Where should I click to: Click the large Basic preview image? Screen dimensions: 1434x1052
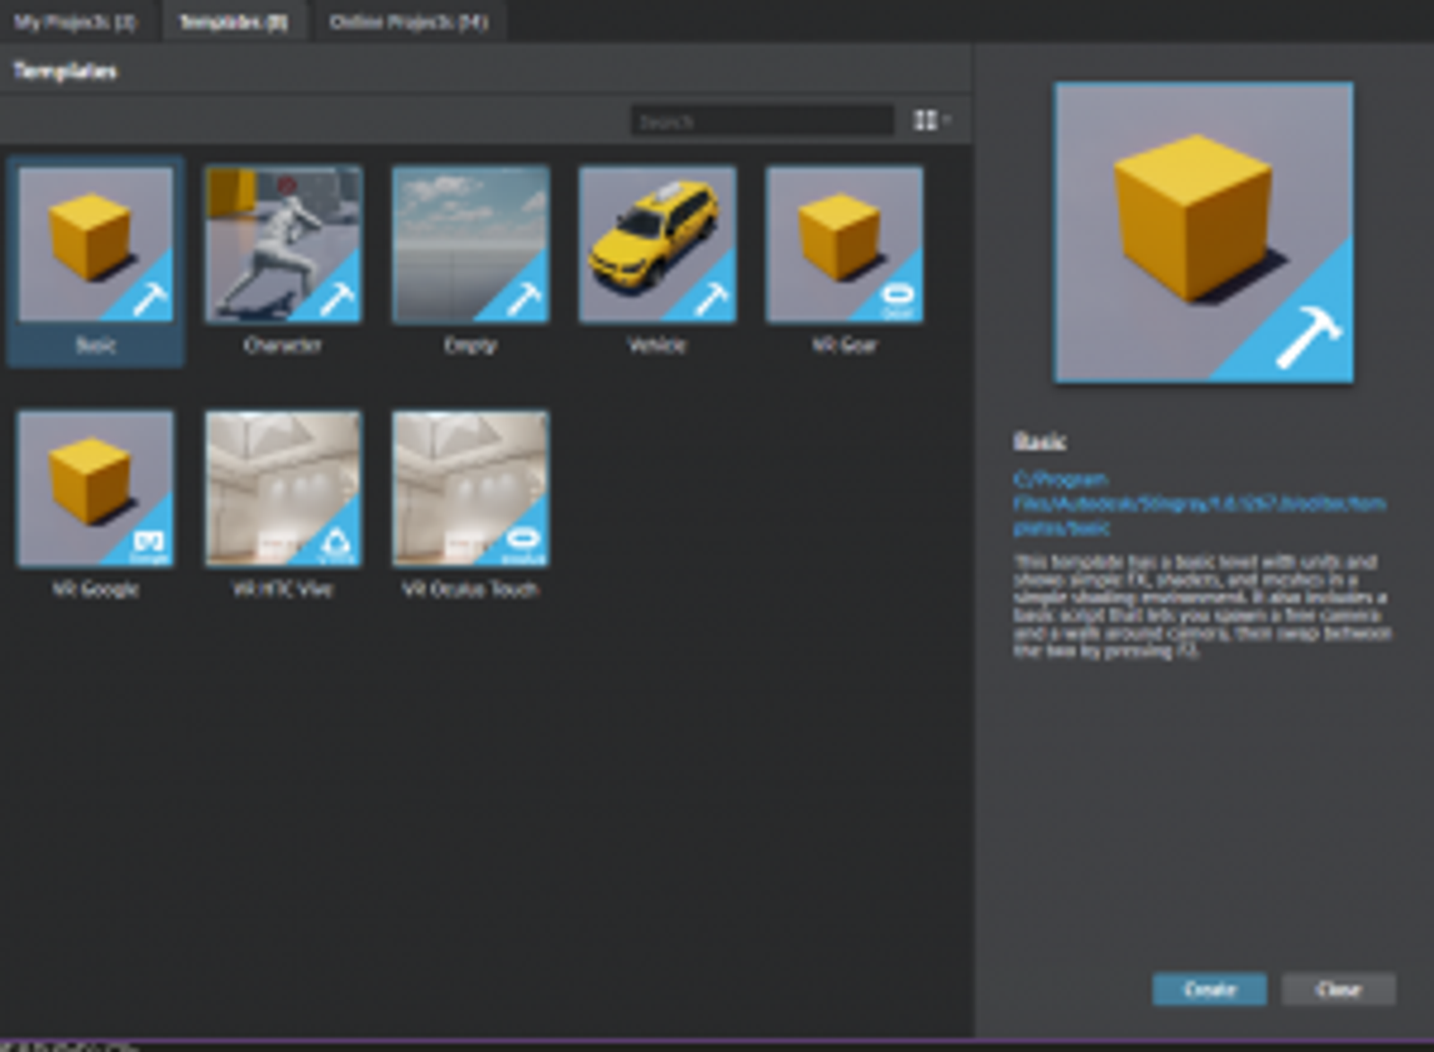(x=1204, y=232)
